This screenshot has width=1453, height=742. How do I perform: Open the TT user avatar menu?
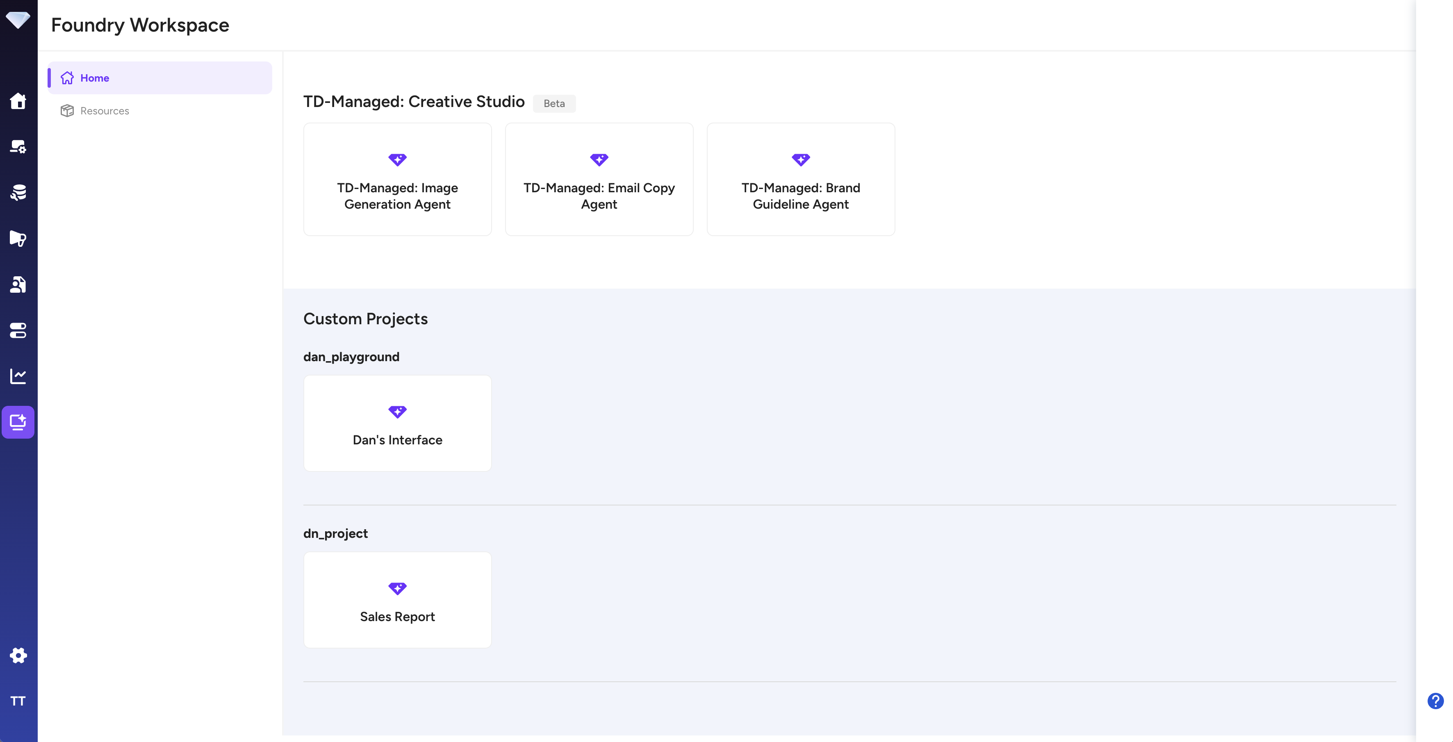coord(18,701)
